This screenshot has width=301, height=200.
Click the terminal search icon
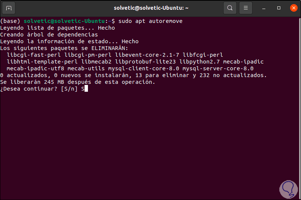coord(230,8)
